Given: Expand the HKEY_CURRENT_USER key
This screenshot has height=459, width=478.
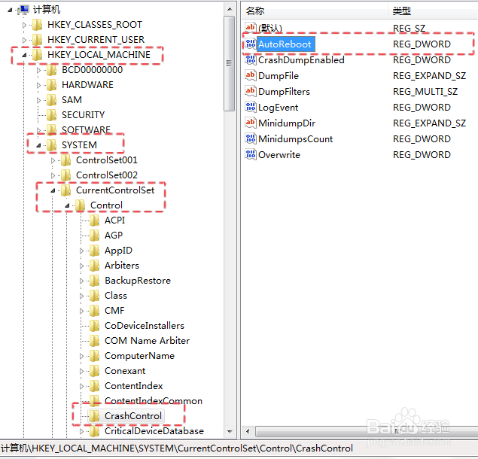Looking at the screenshot, I should [x=24, y=40].
